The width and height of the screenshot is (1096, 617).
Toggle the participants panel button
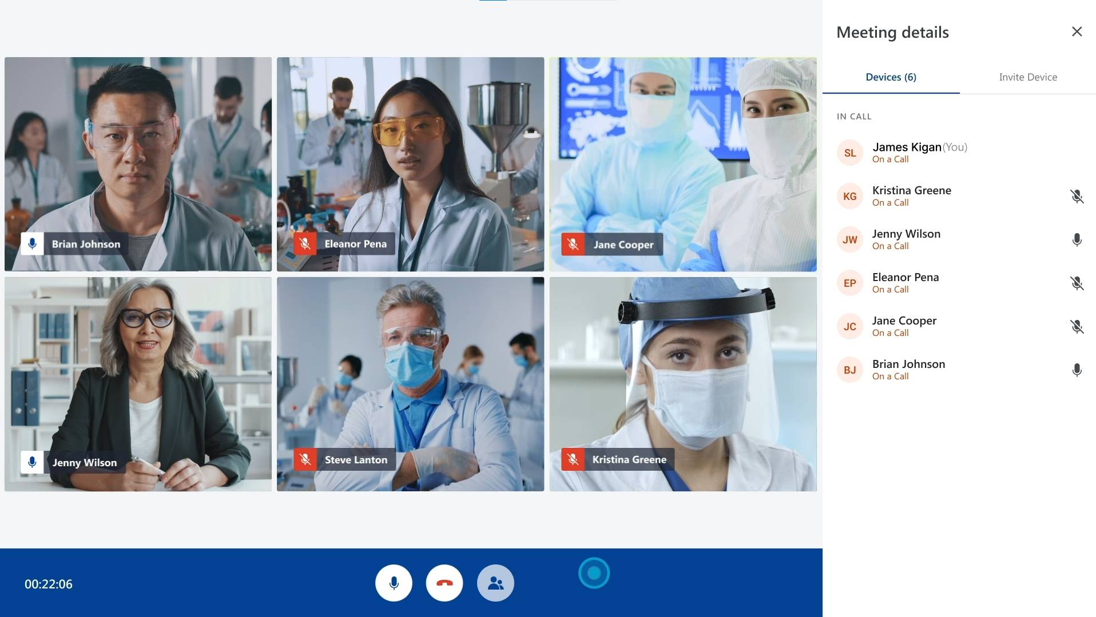[x=495, y=583]
